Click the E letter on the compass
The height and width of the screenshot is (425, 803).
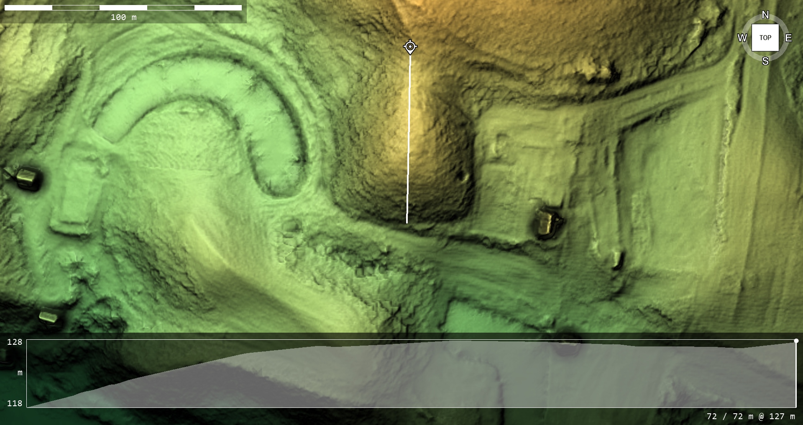coord(788,38)
